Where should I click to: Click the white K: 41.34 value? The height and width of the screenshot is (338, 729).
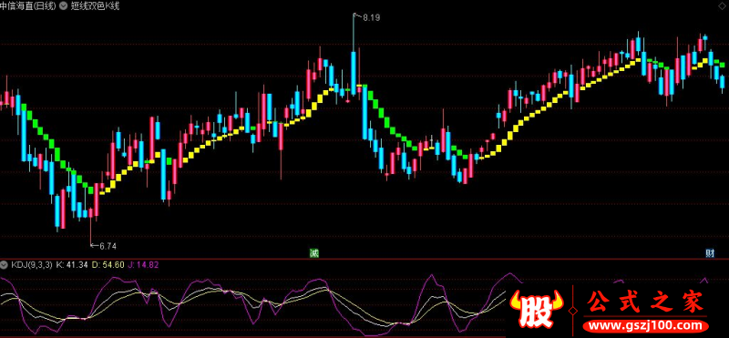(72, 265)
